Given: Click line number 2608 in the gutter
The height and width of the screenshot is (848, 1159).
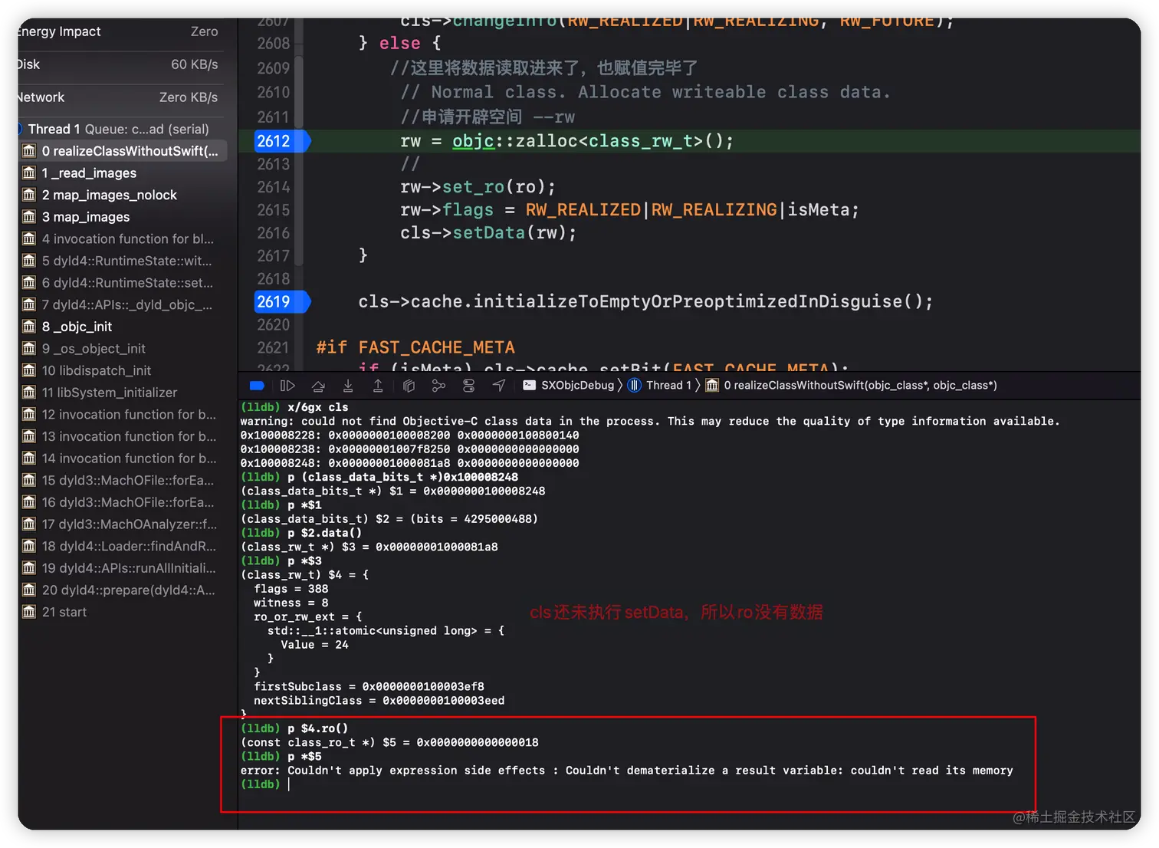Looking at the screenshot, I should tap(274, 44).
